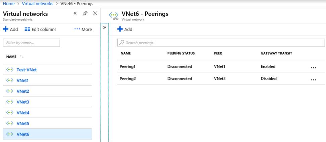Click the VNet2 list row icon
The image size is (326, 142).
[10, 91]
